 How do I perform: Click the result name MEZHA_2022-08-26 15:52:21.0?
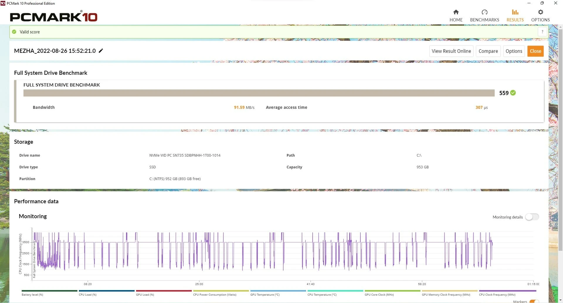point(55,51)
